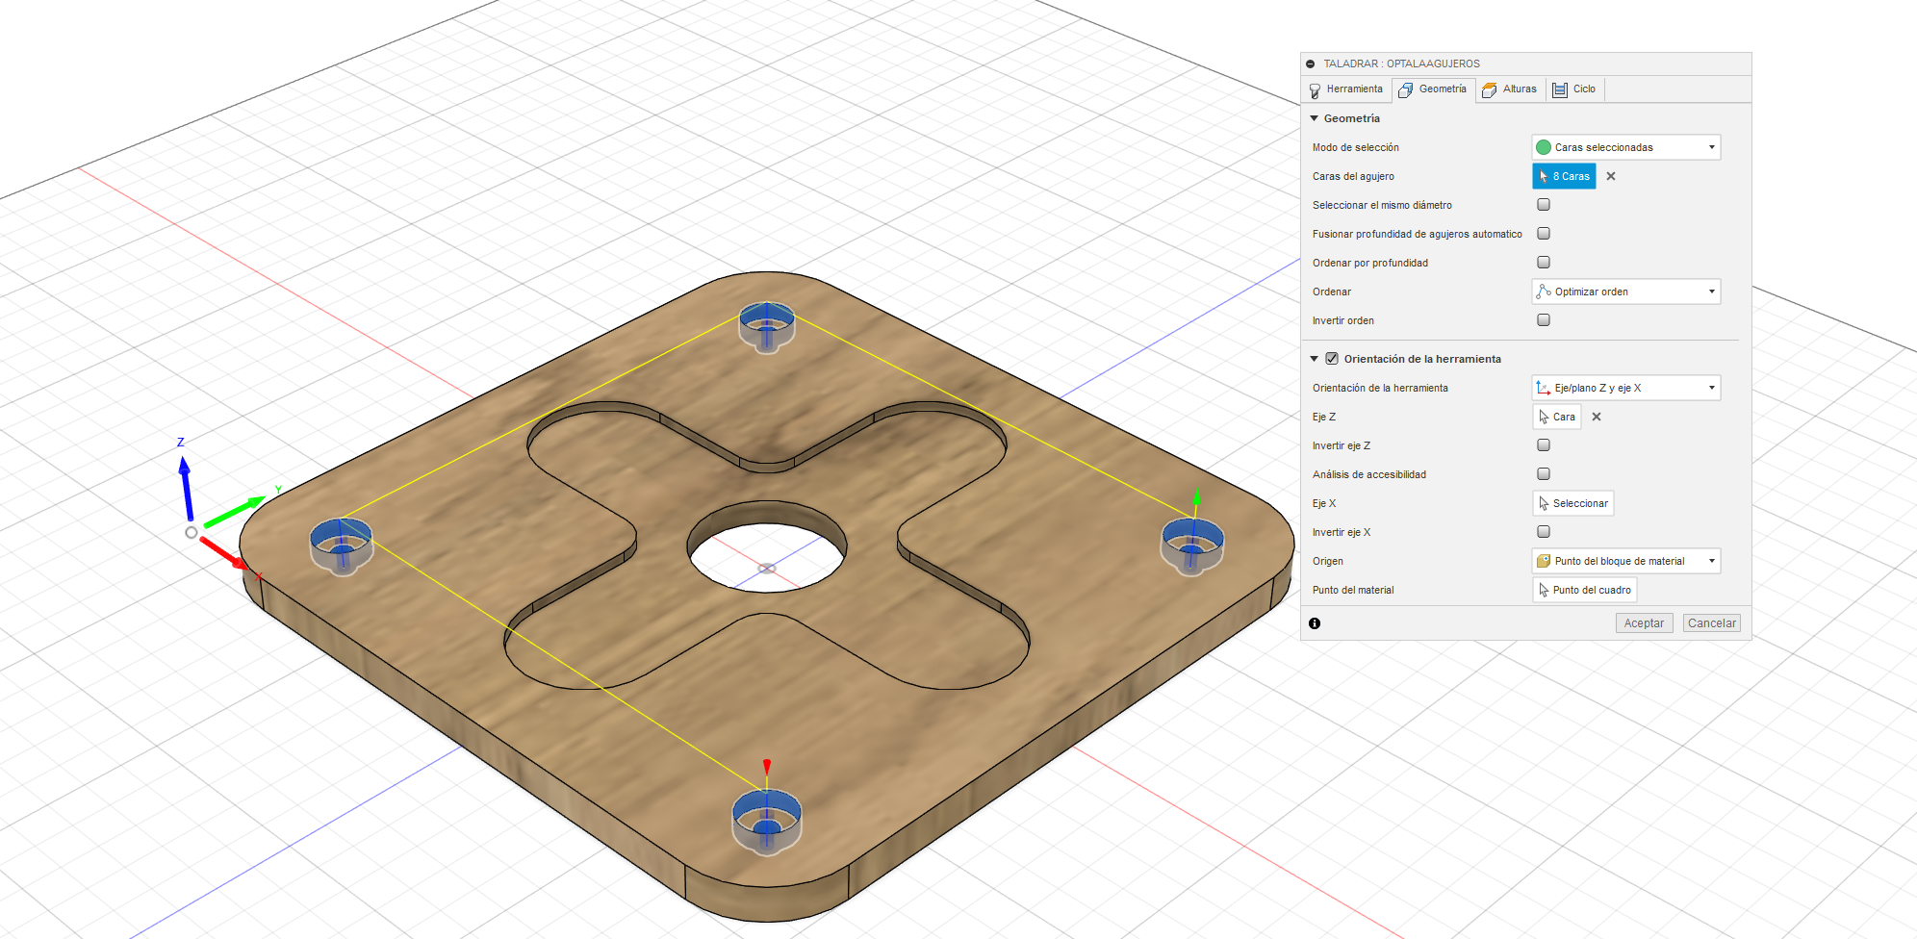The image size is (1917, 939).
Task: Open the Origen dropdown
Action: pyautogui.click(x=1625, y=561)
